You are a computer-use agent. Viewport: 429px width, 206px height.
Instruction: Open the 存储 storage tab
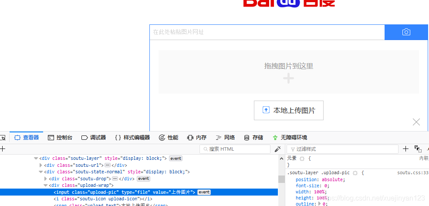[253, 138]
